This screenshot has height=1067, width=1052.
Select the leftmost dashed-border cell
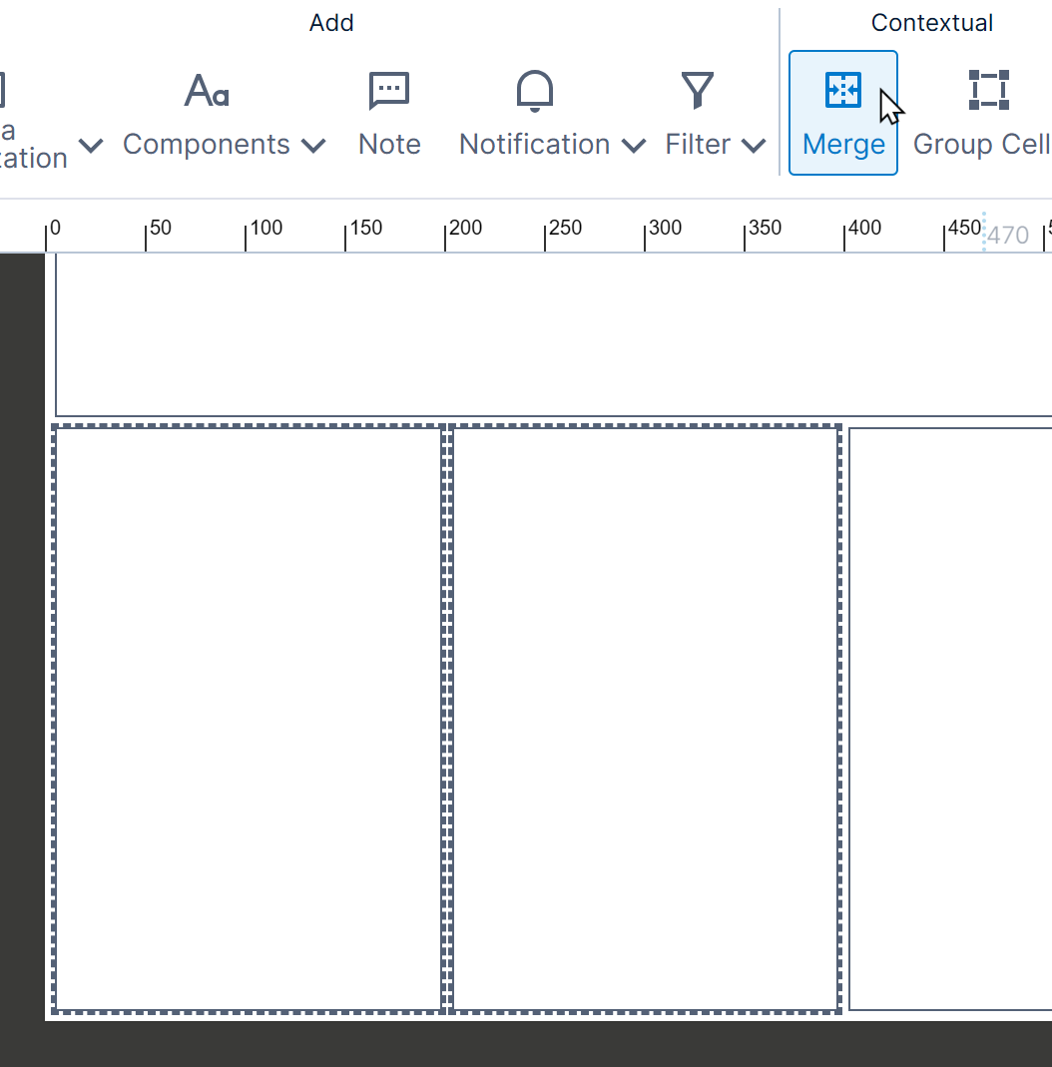(x=248, y=719)
